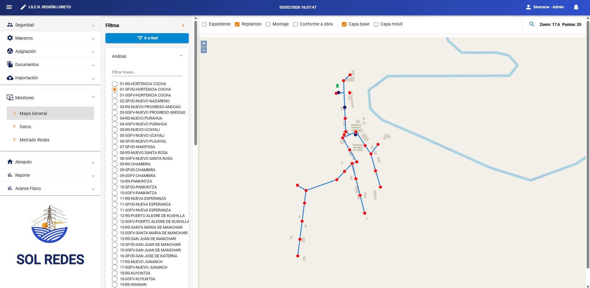Select the 07-SFVD-WAKIPOSA radio button

115,147
